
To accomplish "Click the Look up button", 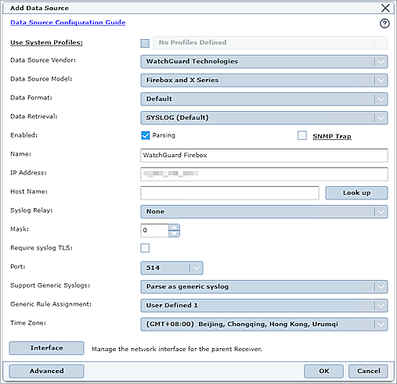I will [356, 193].
